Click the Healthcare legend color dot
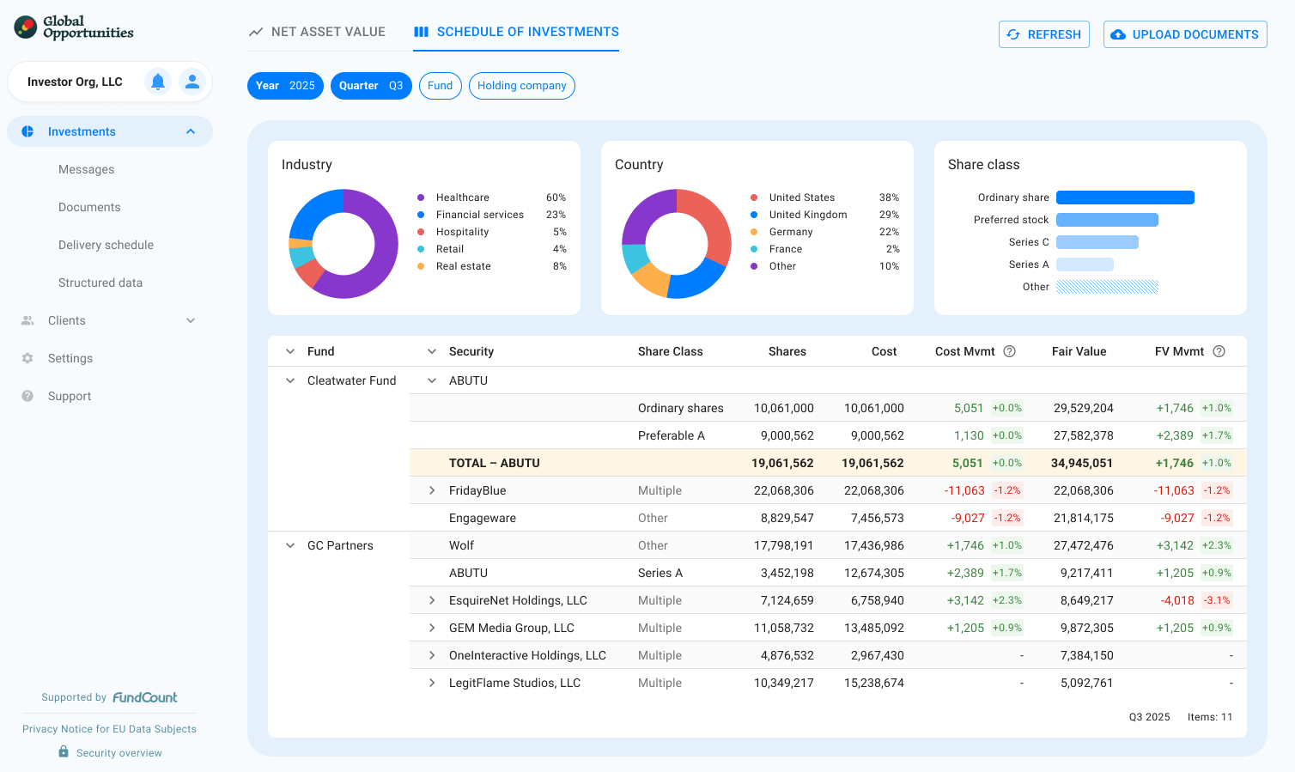 421,198
